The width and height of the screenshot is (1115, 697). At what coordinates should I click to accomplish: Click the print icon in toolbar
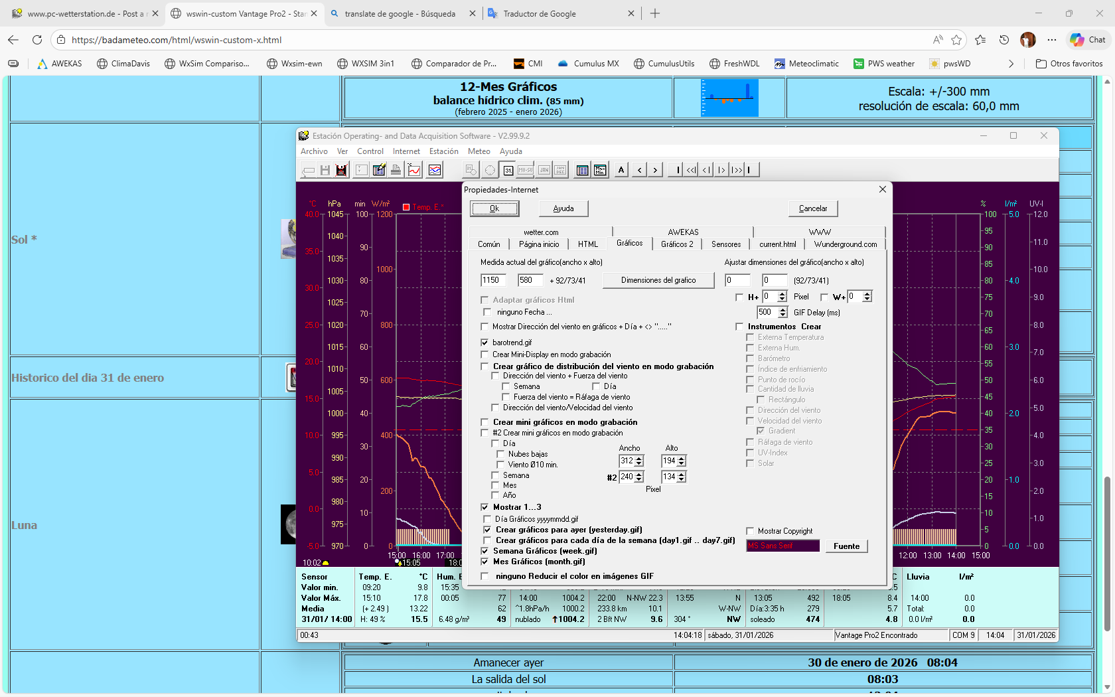tap(396, 170)
